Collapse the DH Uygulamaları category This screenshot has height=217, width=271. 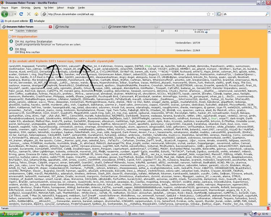coord(10,37)
